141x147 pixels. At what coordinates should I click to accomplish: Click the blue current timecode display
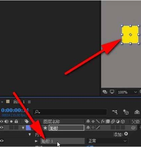click(15, 110)
